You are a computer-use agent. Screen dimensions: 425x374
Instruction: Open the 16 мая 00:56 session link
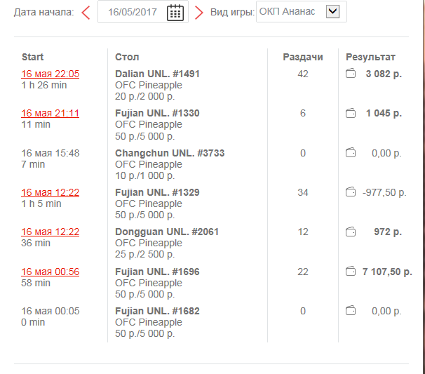50,272
